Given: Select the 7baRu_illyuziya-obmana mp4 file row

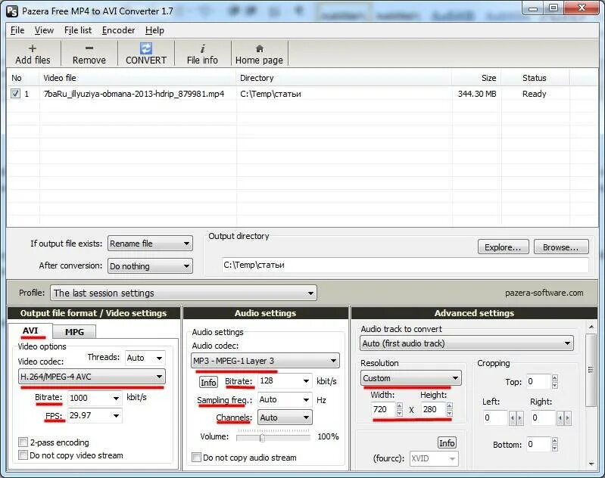Looking at the screenshot, I should point(302,94).
